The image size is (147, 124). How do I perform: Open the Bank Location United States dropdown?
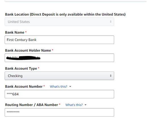[59, 22]
